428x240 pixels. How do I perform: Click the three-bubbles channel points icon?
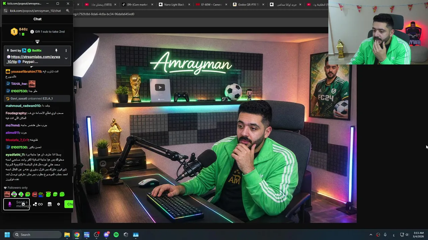35,204
